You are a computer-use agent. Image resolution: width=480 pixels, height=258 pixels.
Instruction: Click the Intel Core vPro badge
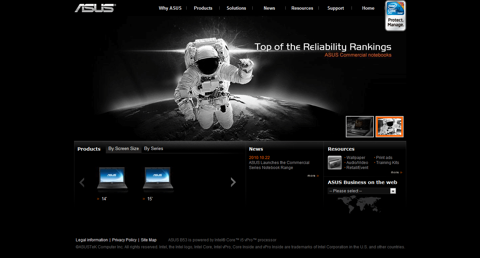click(x=395, y=16)
